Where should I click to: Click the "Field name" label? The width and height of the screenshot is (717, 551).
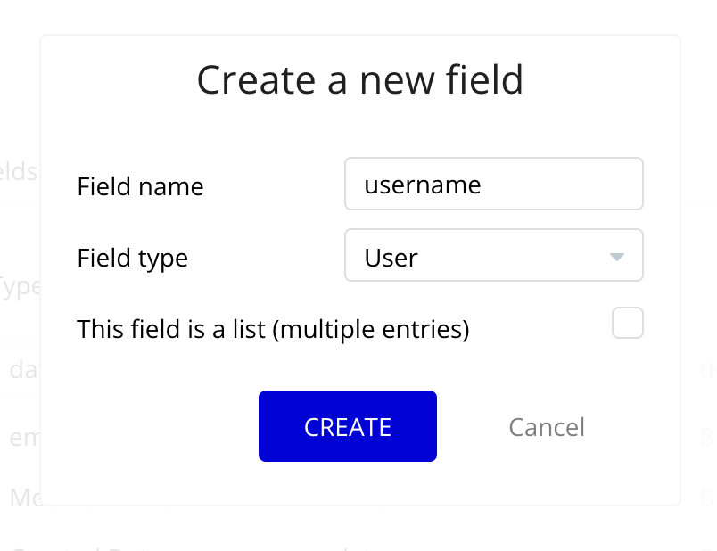pyautogui.click(x=140, y=186)
